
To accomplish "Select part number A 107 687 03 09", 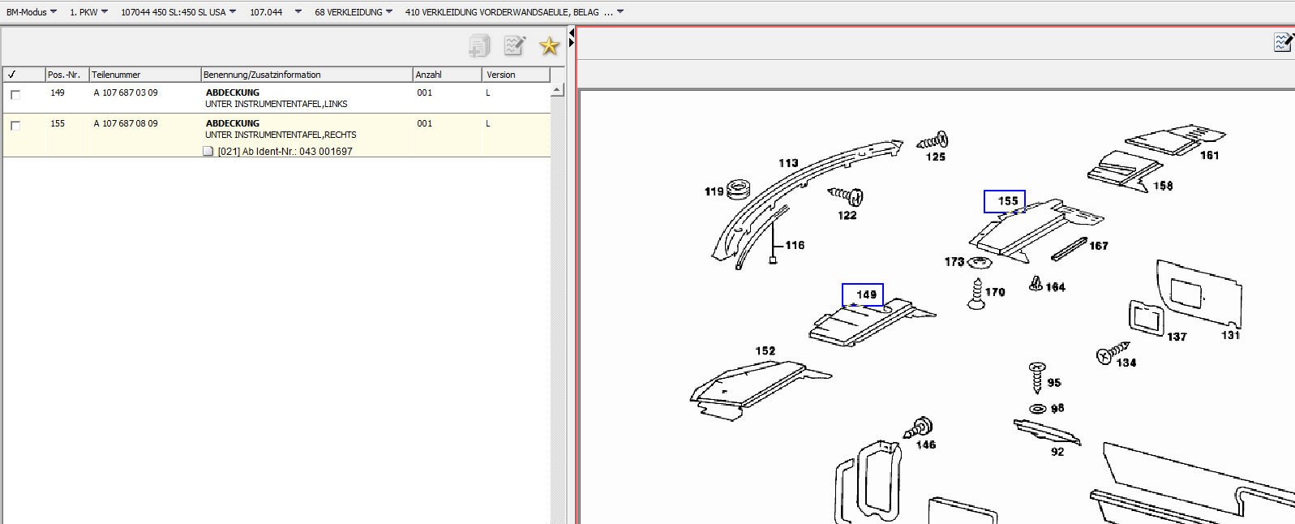I will coord(126,92).
